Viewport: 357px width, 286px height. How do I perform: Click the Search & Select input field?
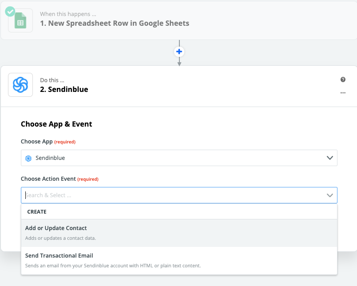point(179,195)
